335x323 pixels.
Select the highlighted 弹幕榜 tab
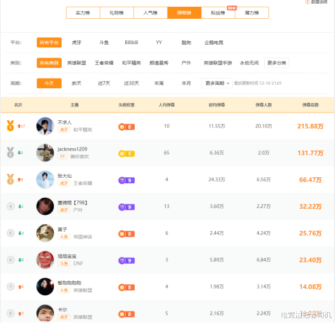click(x=184, y=13)
